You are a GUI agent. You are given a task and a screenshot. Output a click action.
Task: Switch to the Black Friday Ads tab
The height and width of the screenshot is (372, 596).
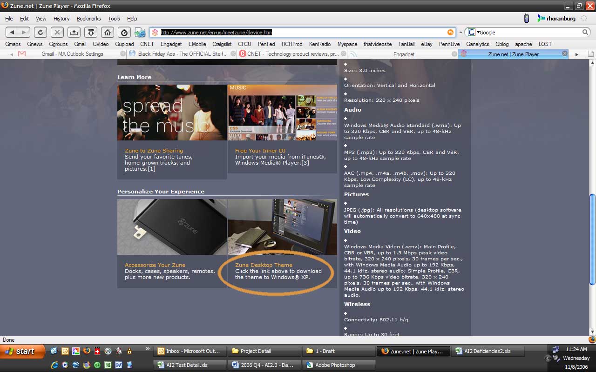point(182,54)
